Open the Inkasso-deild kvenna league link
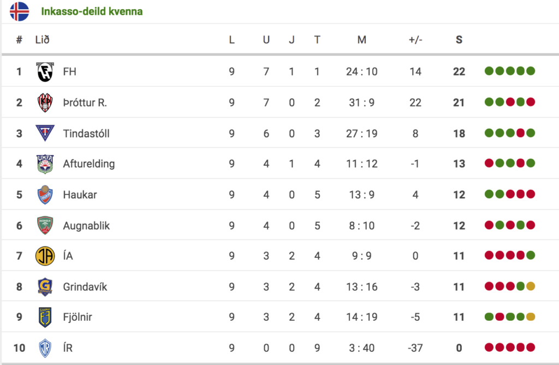 coord(92,11)
